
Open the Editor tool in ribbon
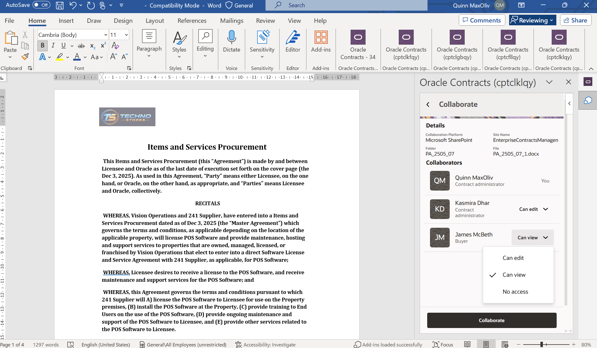coord(293,42)
